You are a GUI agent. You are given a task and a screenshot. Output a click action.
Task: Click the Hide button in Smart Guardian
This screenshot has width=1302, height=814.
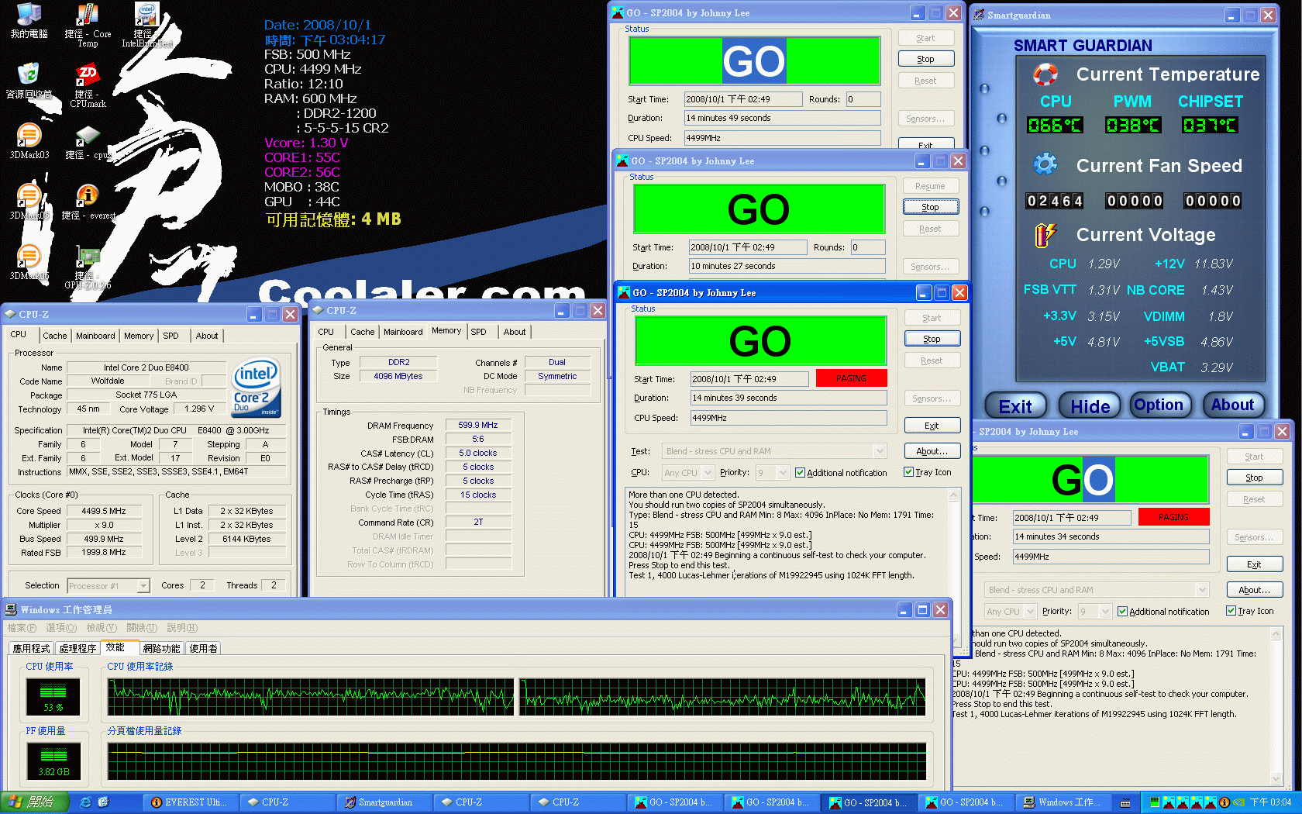coord(1090,406)
